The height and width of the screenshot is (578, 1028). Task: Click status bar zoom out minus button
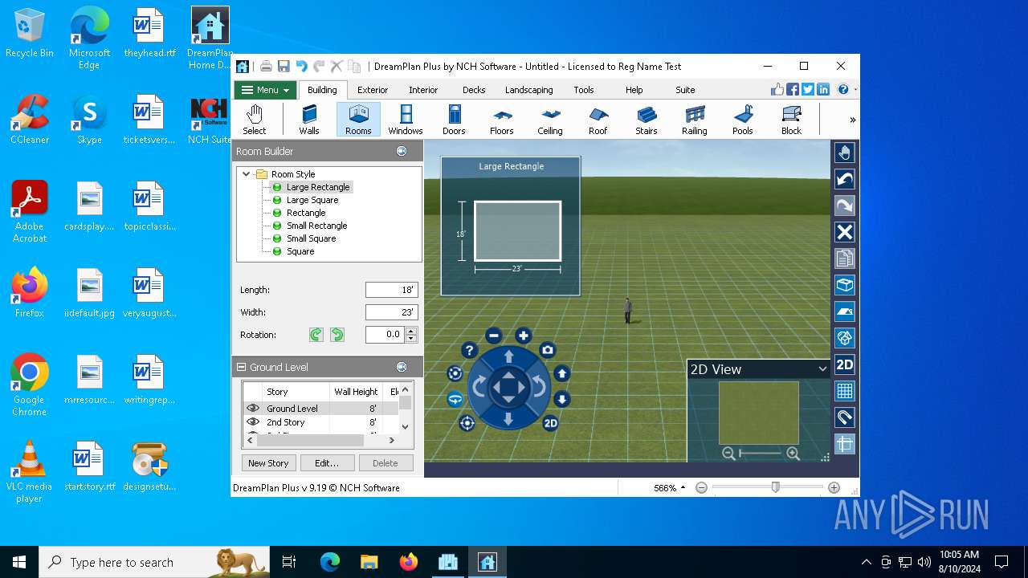(x=701, y=487)
